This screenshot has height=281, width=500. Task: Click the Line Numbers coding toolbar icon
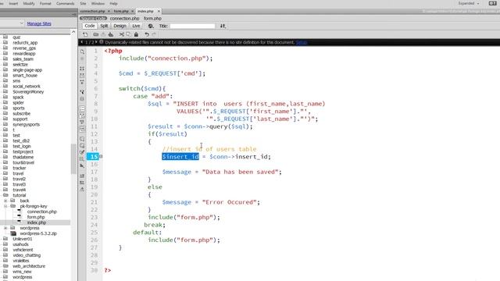pos(82,108)
